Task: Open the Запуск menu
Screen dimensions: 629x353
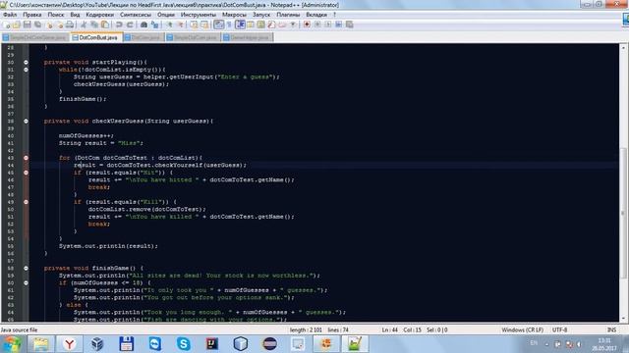Action: (x=261, y=15)
